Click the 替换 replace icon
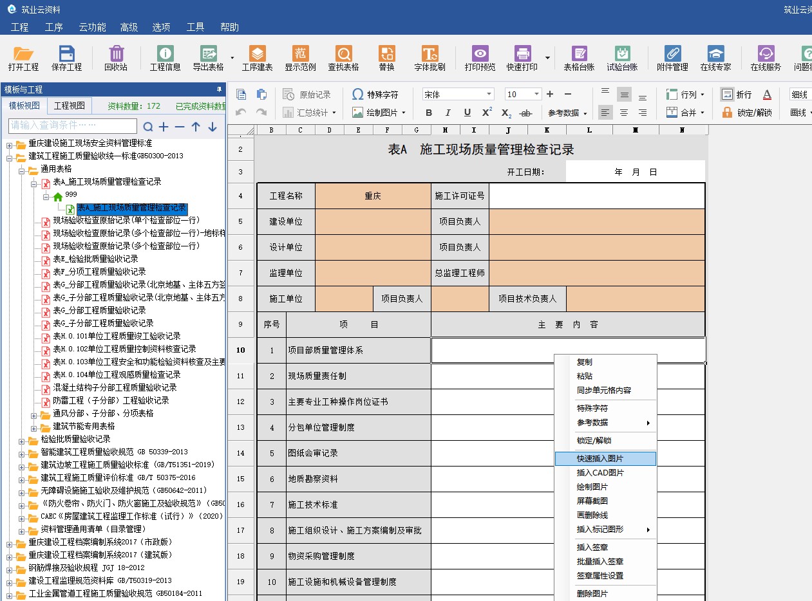 coord(386,58)
